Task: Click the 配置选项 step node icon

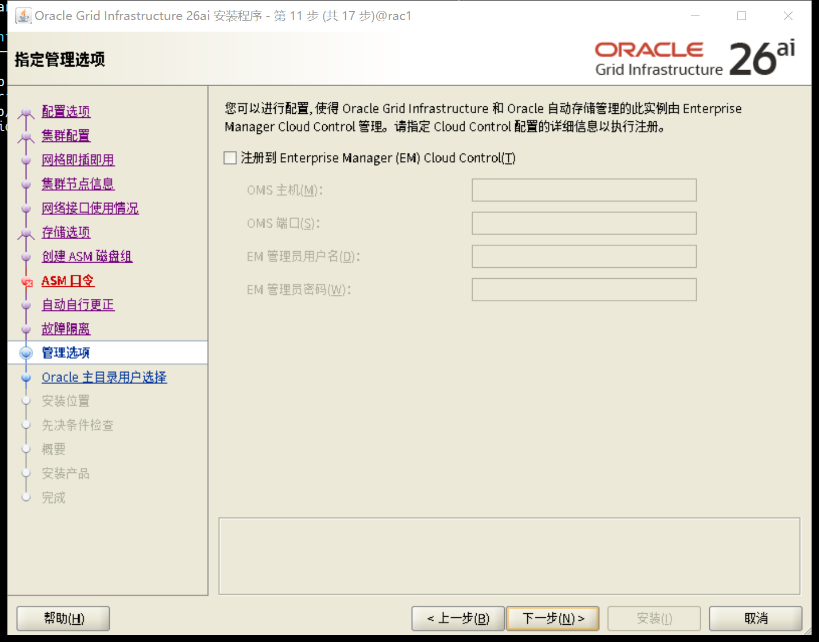Action: (x=26, y=113)
